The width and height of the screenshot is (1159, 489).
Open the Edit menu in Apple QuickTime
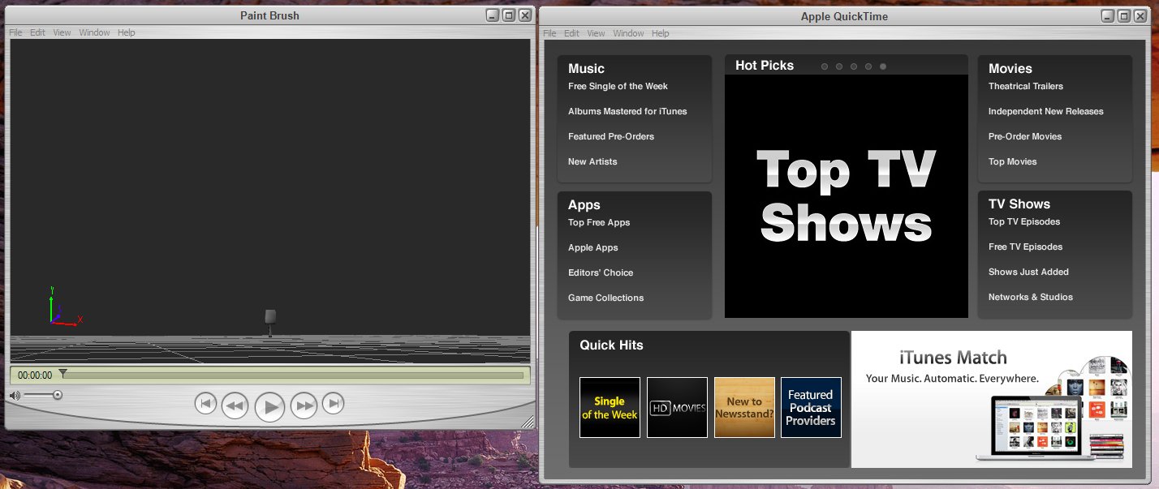571,33
